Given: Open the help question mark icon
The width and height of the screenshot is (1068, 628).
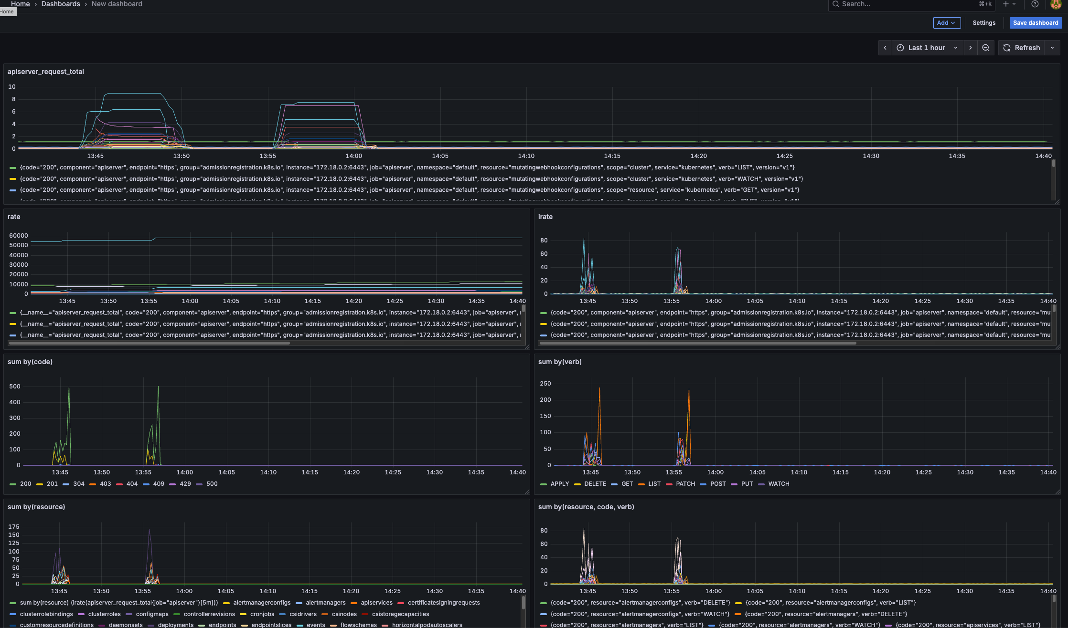Looking at the screenshot, I should click(x=1035, y=4).
